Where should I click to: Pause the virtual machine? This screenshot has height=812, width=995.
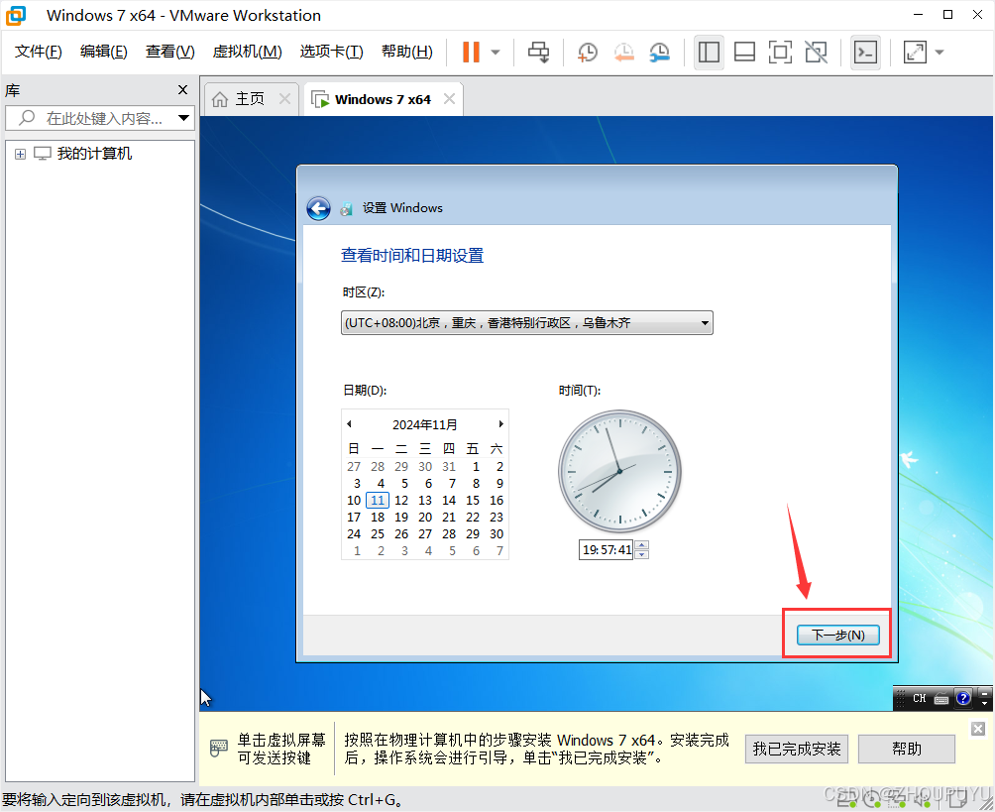click(471, 53)
